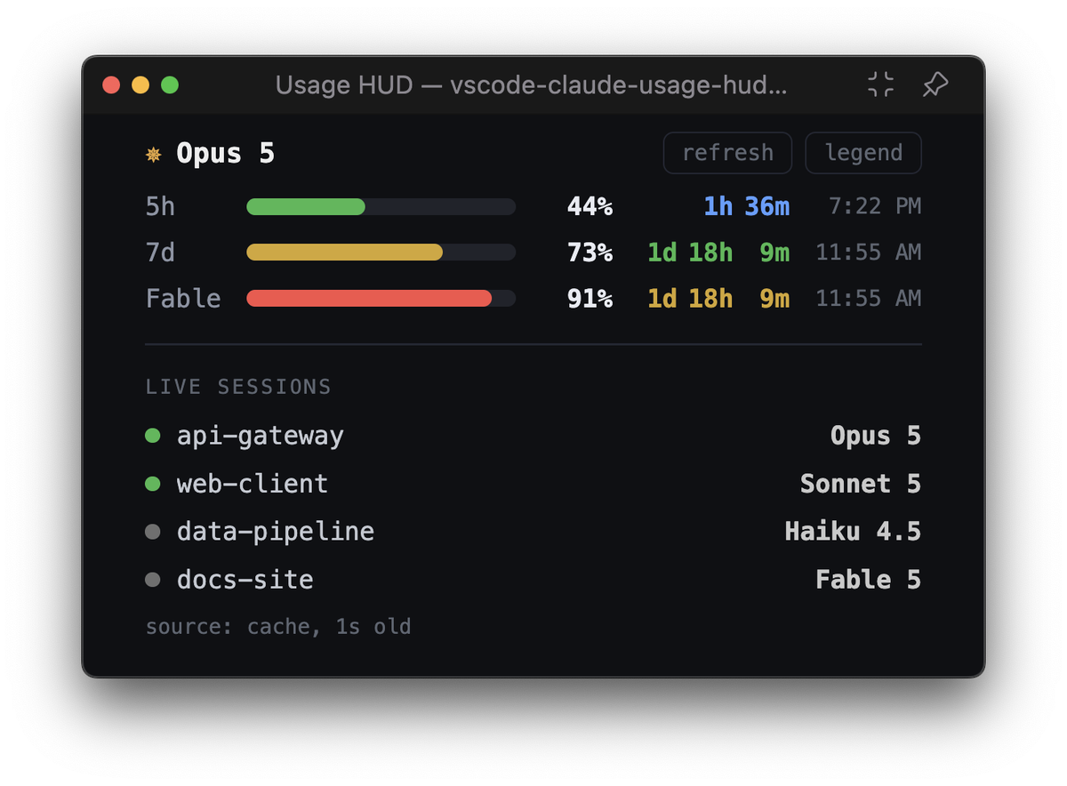Click the Opus 5 model for api-gateway

tap(876, 436)
